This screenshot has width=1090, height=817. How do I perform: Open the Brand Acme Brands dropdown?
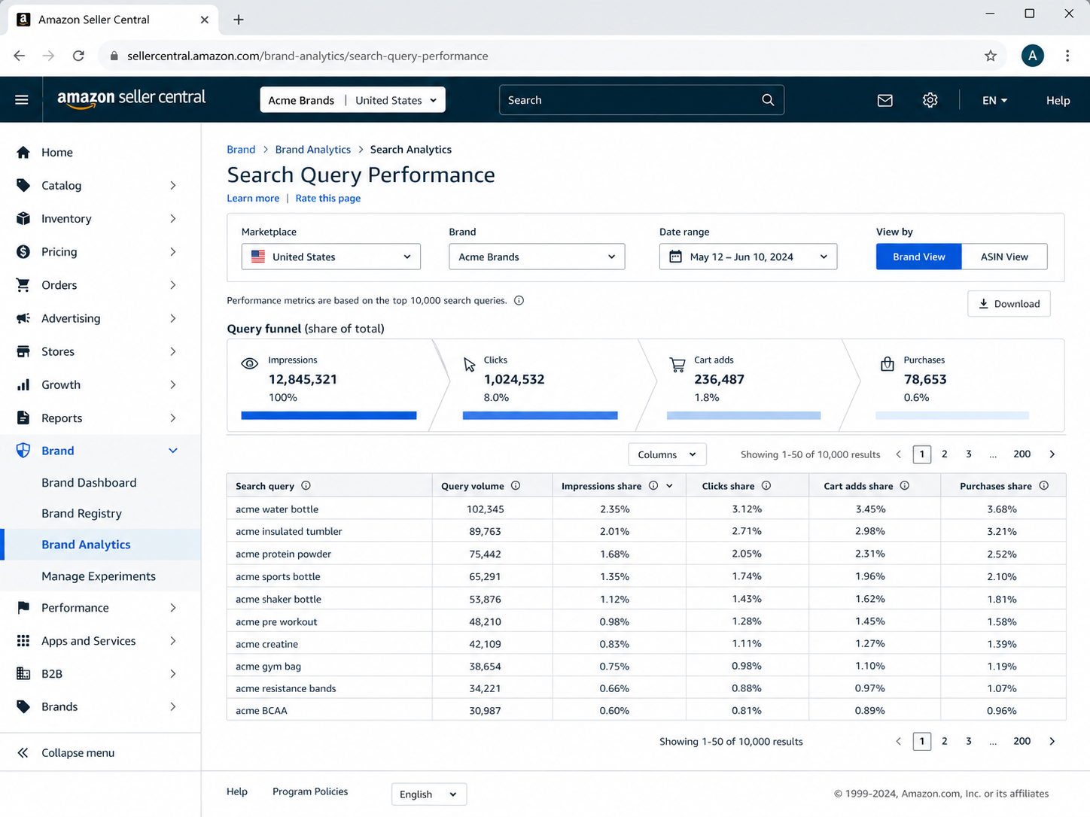pos(537,257)
